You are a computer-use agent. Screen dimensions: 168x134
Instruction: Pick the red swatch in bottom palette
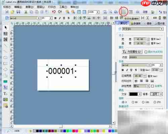click(x=74, y=131)
